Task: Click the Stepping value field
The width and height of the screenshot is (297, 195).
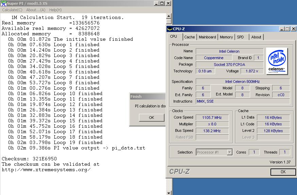Action: tap(281, 88)
